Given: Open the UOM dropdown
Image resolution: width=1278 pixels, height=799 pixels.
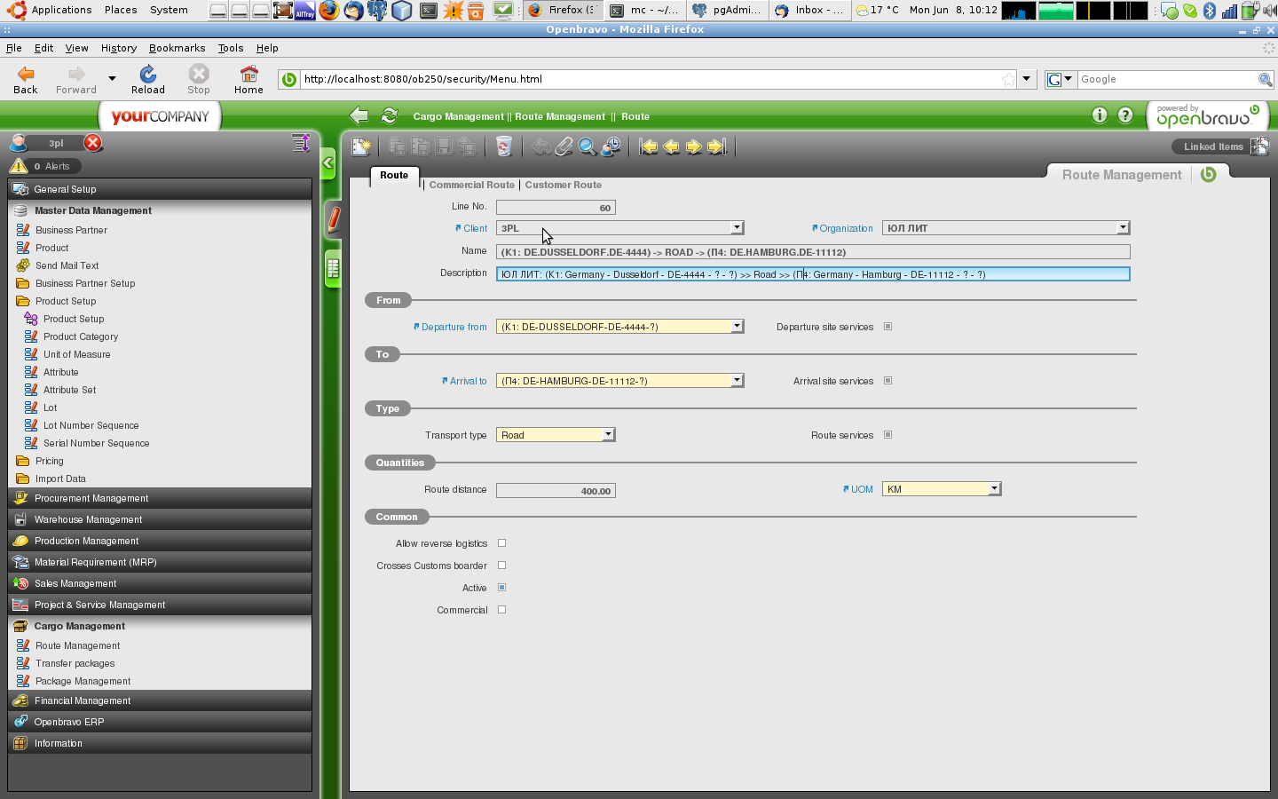Looking at the screenshot, I should pos(994,489).
